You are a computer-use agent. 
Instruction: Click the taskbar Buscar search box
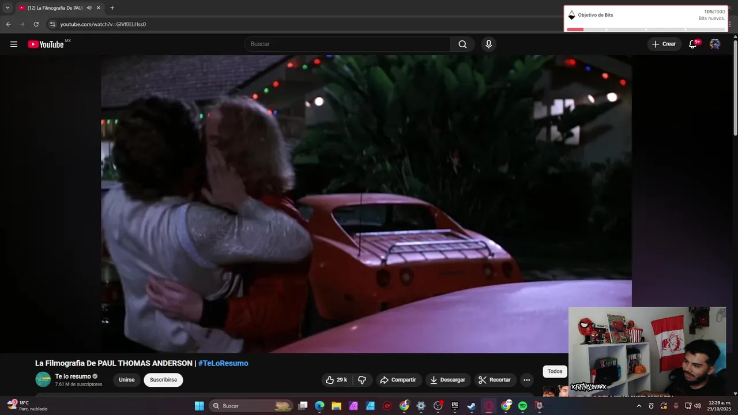point(251,406)
